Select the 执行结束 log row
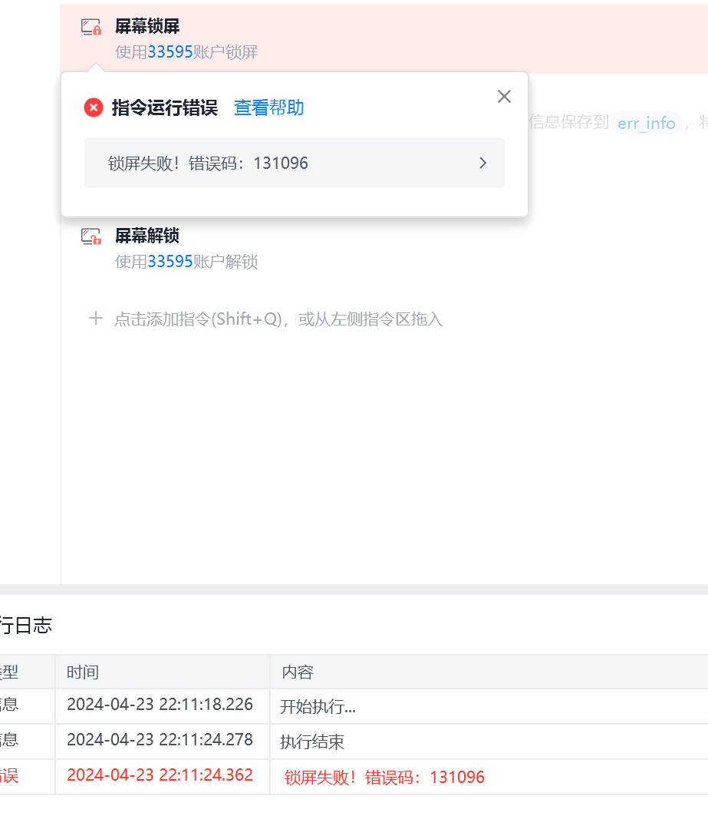 [354, 742]
